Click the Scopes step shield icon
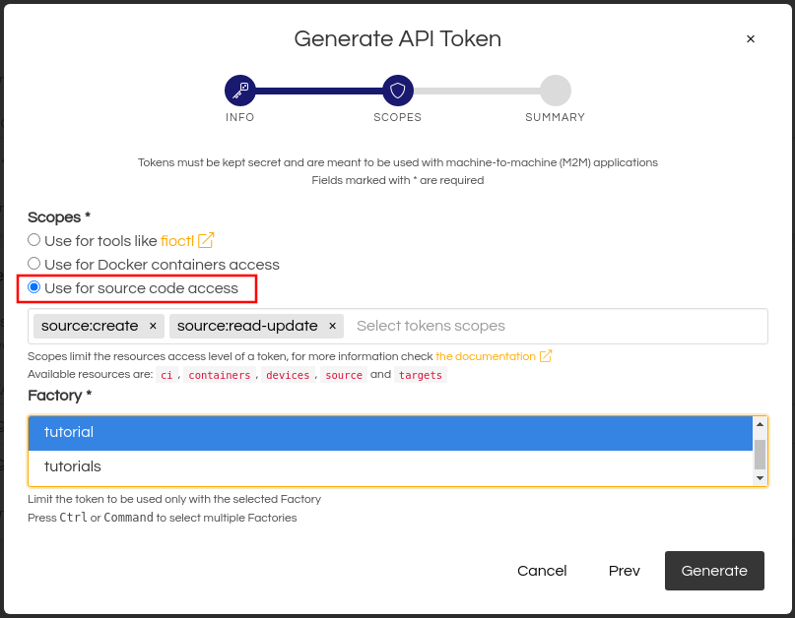The image size is (795, 618). 397,91
